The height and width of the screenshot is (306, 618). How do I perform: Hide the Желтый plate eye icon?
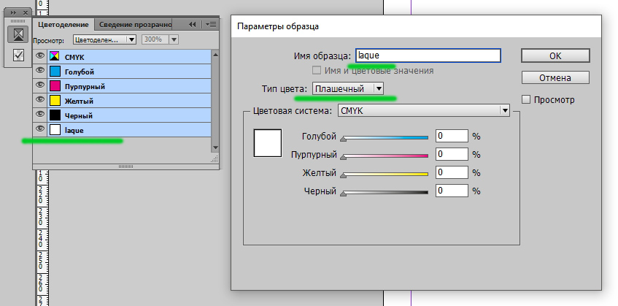tap(40, 101)
